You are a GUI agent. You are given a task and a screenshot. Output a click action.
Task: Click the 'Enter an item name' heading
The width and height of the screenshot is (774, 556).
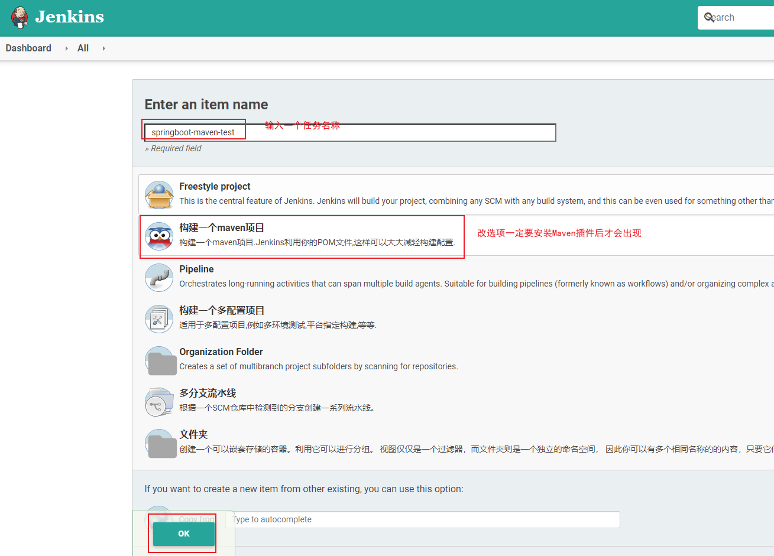coord(206,105)
